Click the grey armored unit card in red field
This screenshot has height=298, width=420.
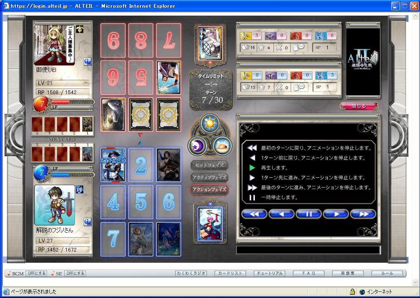[x=113, y=115]
